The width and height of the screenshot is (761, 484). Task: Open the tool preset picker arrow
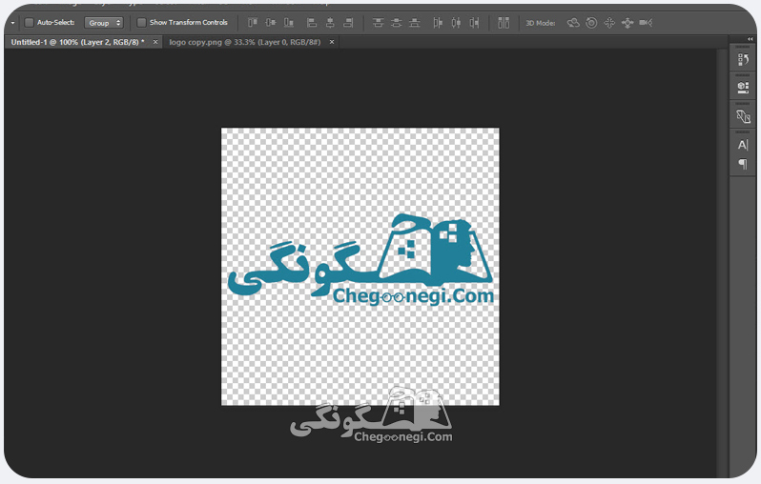click(12, 23)
